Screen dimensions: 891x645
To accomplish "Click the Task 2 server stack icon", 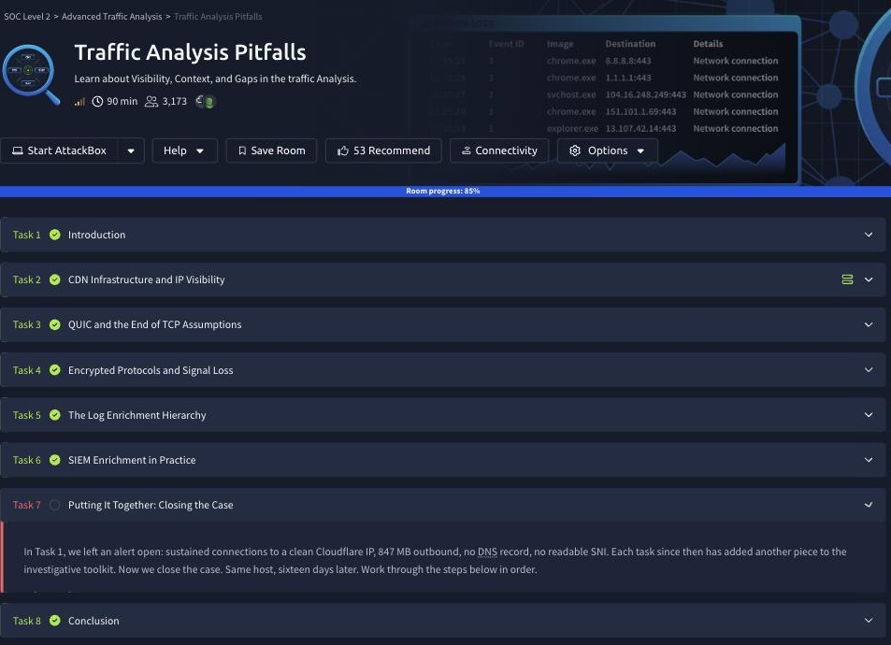I will point(847,279).
